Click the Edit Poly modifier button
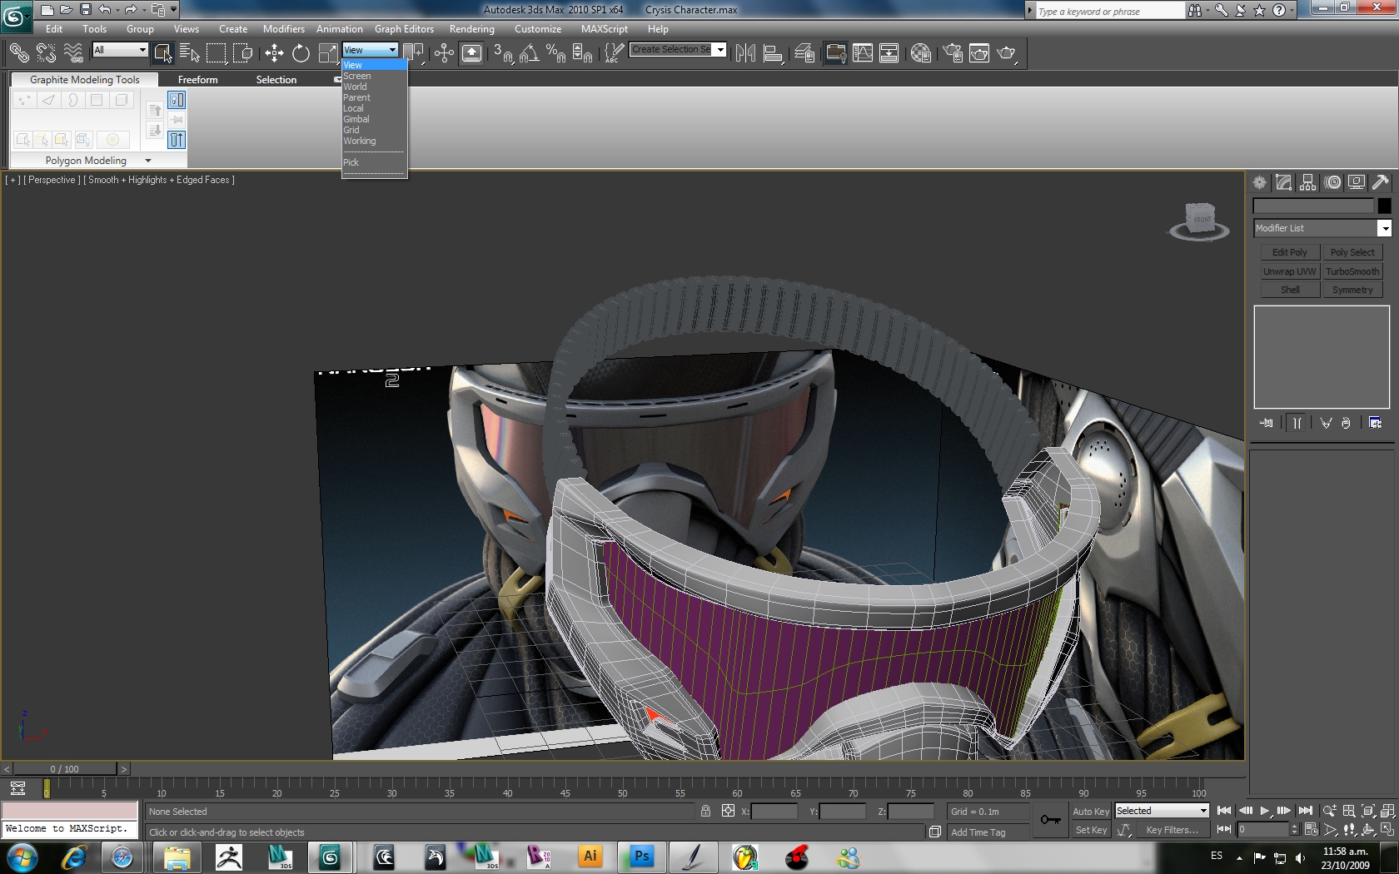The image size is (1399, 874). [1290, 252]
